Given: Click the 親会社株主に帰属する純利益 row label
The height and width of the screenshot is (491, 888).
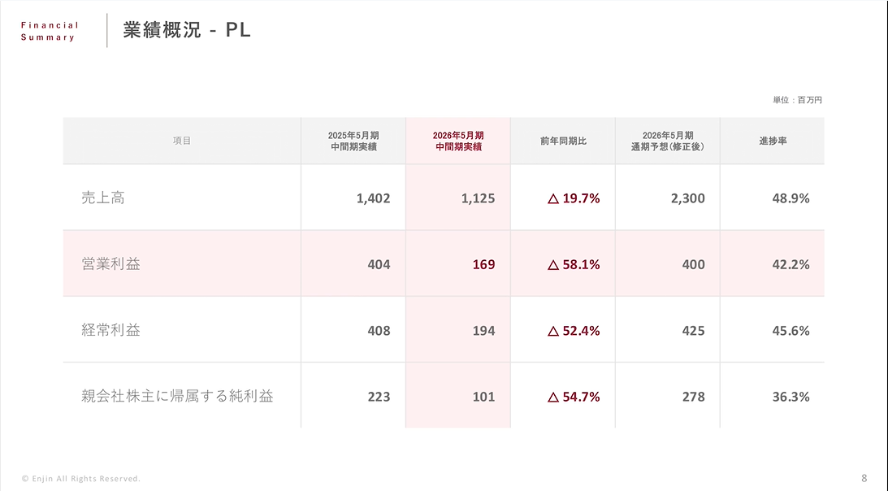Looking at the screenshot, I should [177, 397].
